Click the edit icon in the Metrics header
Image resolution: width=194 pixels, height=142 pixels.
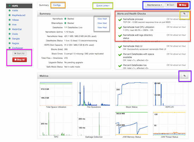click(x=184, y=76)
